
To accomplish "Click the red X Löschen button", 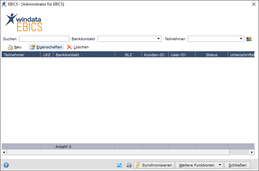I will [x=78, y=47].
